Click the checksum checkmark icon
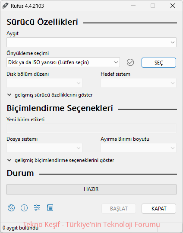Viewport: 183px width, 233px height. coord(130,62)
